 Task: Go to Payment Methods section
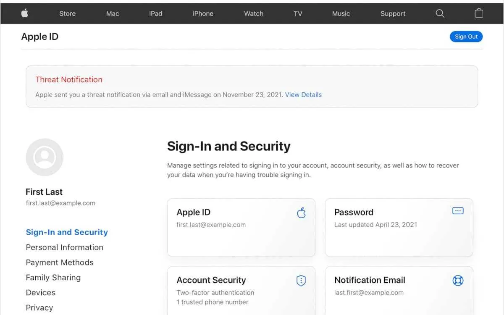tap(60, 262)
